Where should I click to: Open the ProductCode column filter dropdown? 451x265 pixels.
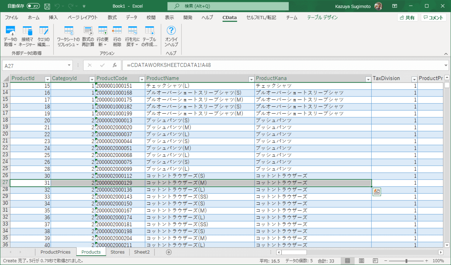[142, 79]
